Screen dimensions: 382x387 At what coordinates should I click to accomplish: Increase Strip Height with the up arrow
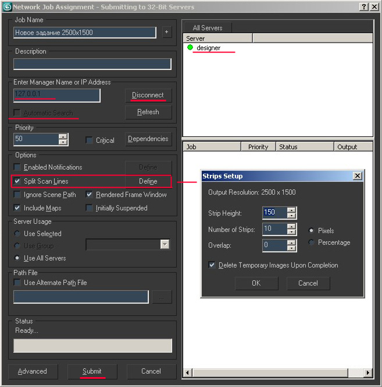click(291, 210)
